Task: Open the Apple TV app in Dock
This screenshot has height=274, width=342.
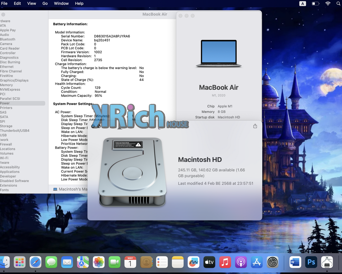Action: (x=209, y=262)
